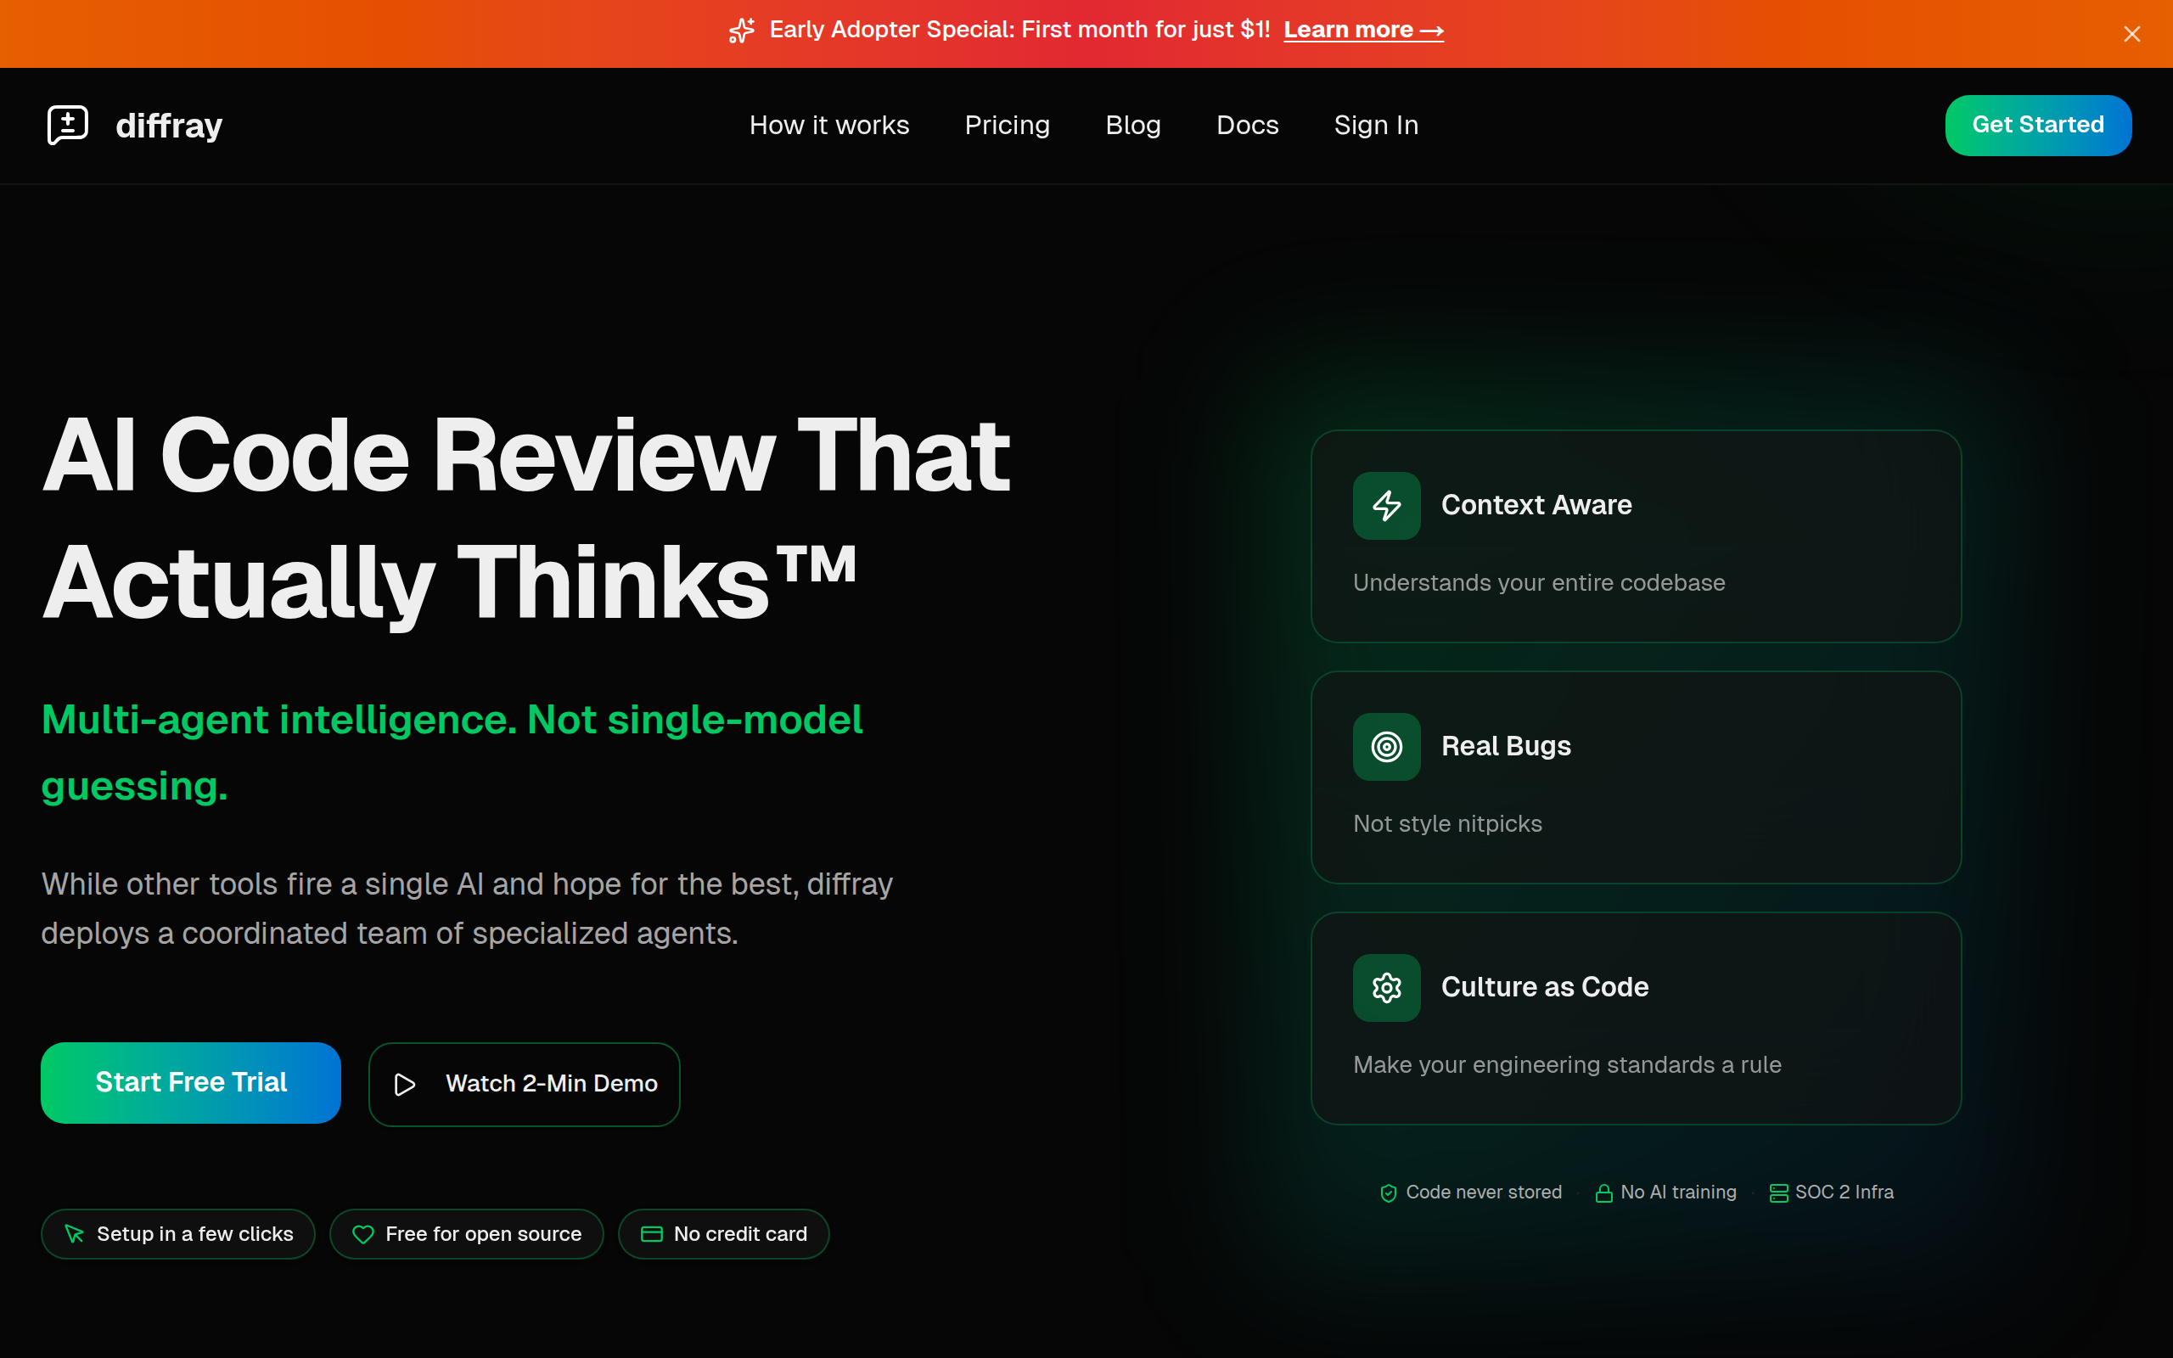2173x1358 pixels.
Task: Open the How it works page
Action: point(828,125)
